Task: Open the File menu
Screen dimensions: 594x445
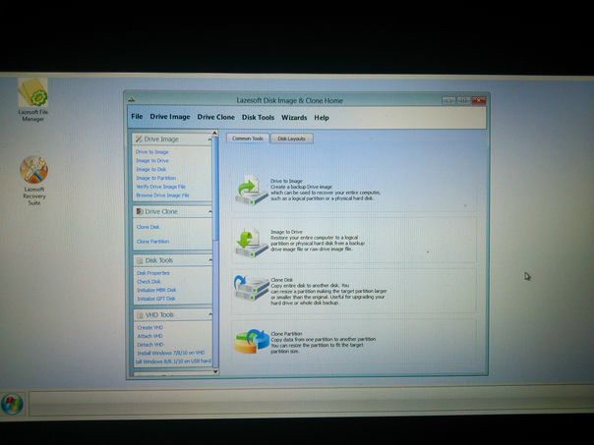Action: pyautogui.click(x=137, y=116)
